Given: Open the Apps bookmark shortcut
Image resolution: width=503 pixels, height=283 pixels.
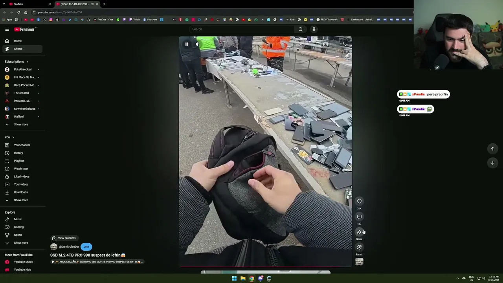Looking at the screenshot, I should click(7, 20).
